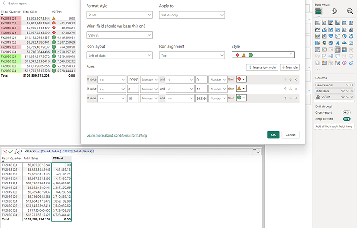Click Add drill-through fields here well

click(x=334, y=126)
